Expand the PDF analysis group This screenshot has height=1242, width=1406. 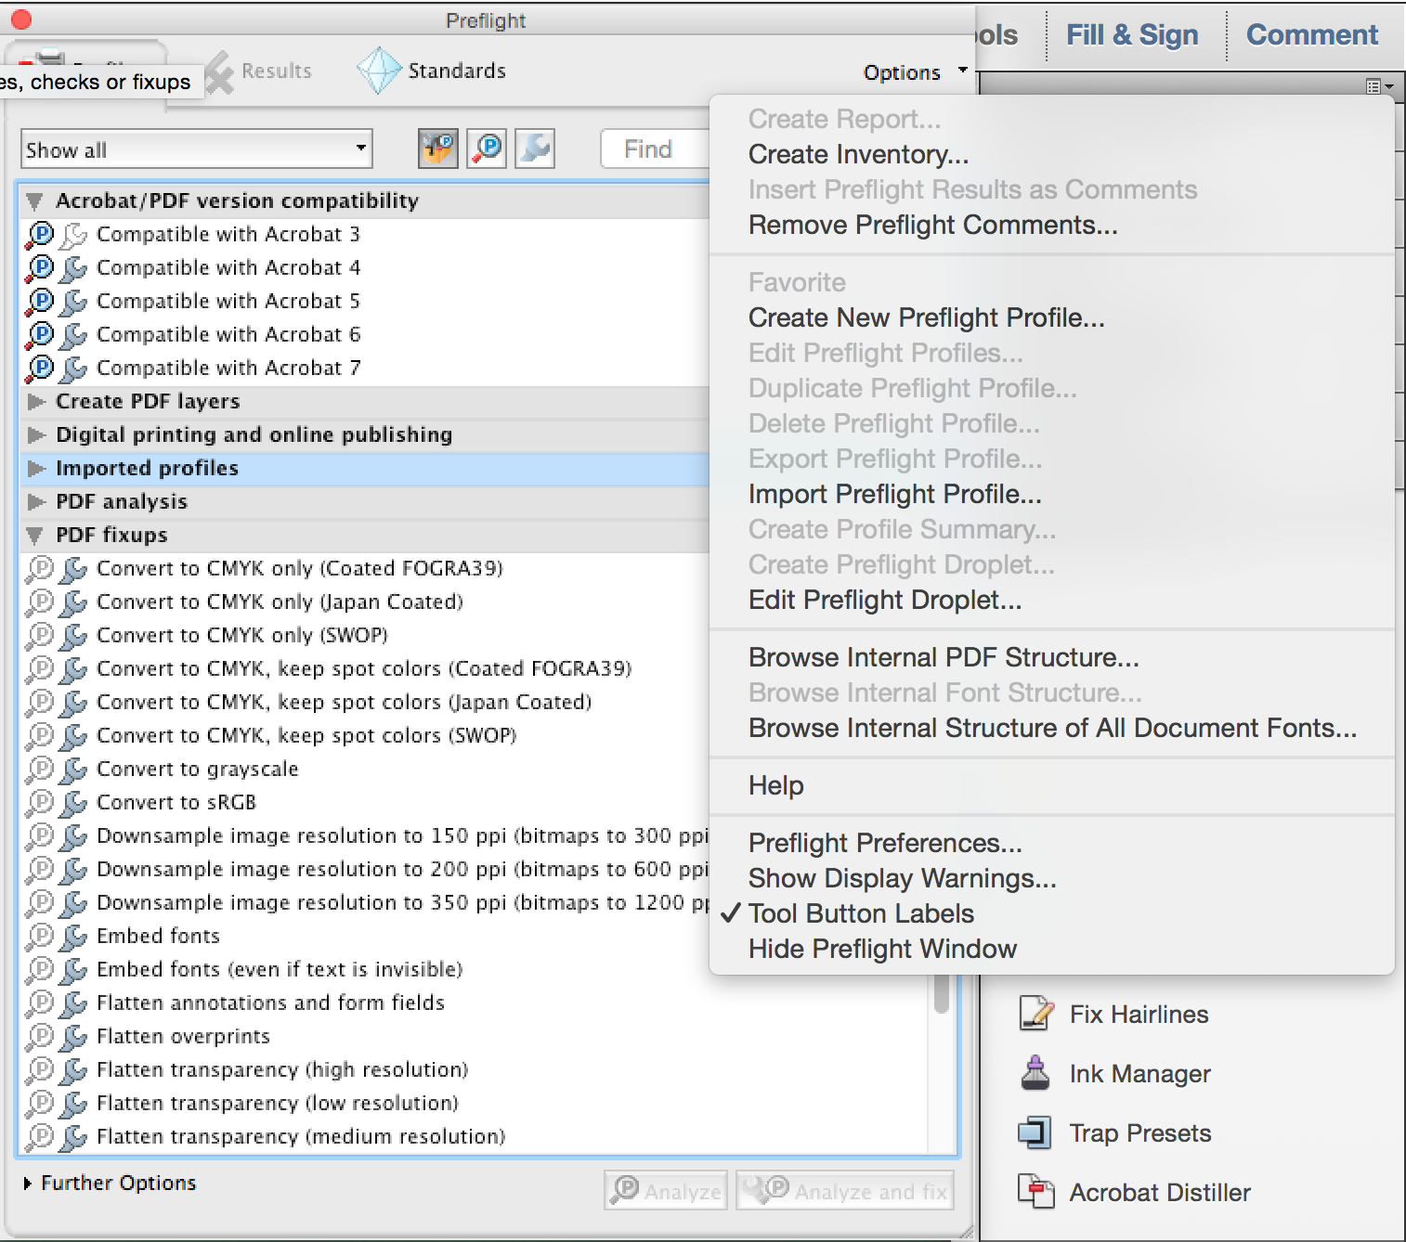[x=36, y=501]
